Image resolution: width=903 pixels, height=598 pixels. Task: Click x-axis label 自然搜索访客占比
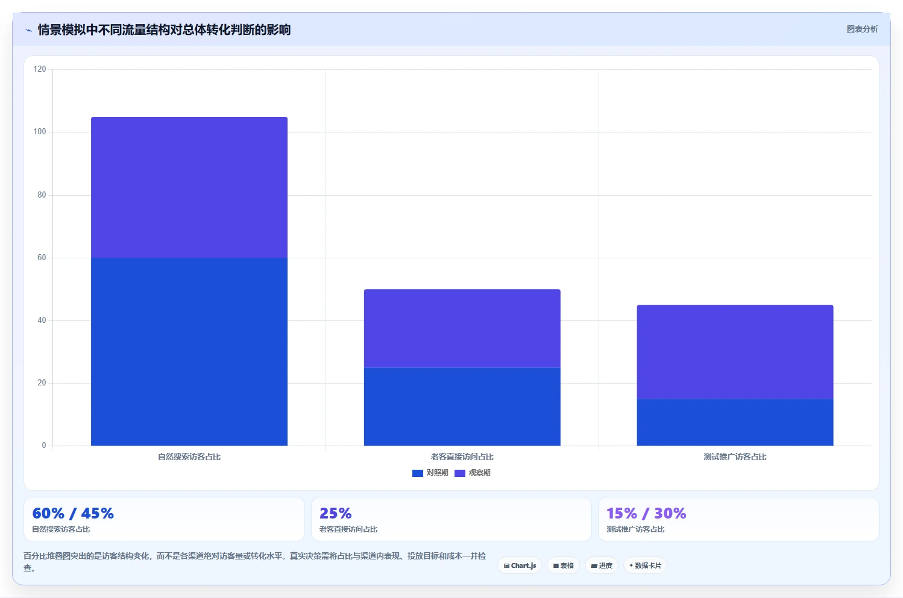[x=189, y=456]
